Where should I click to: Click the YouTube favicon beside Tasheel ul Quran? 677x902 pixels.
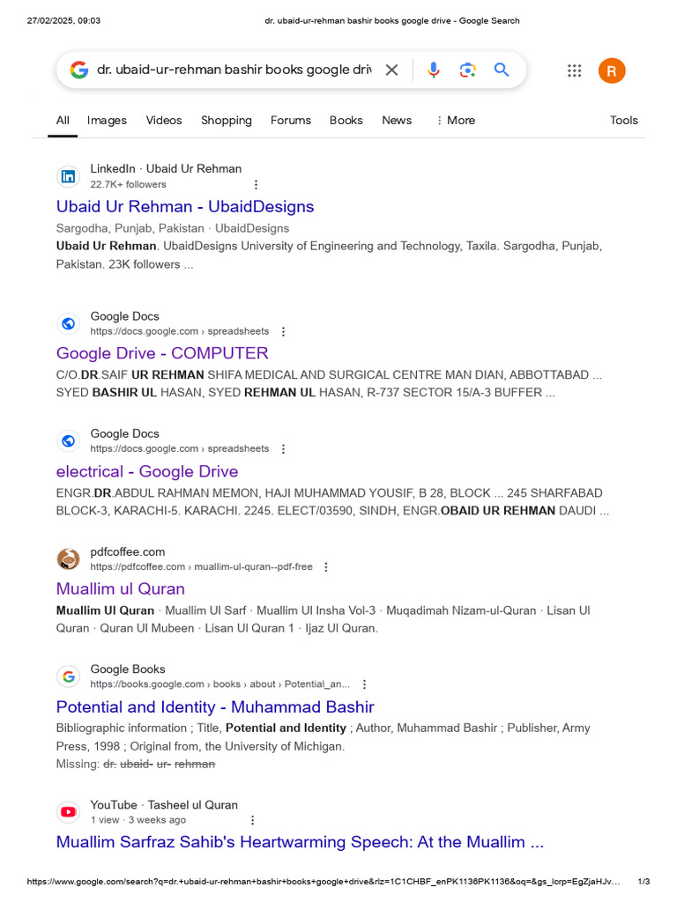coord(69,811)
